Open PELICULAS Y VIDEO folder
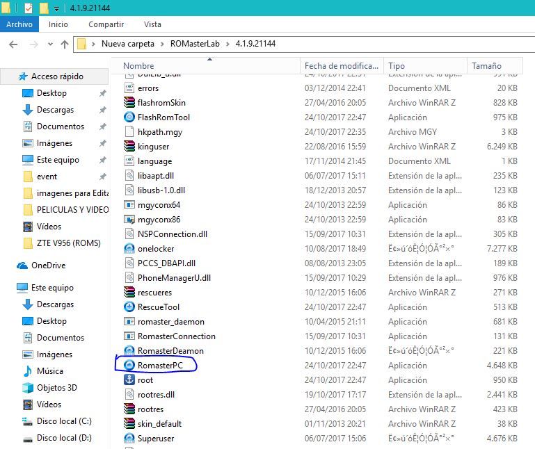535x449 pixels. coord(72,210)
